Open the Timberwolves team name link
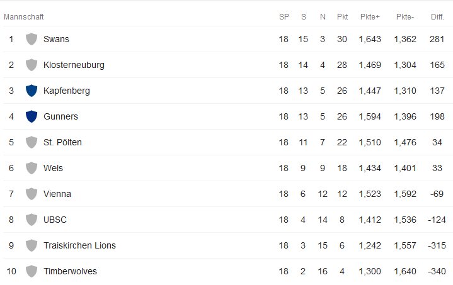Image resolution: width=453 pixels, height=285 pixels. pyautogui.click(x=70, y=271)
